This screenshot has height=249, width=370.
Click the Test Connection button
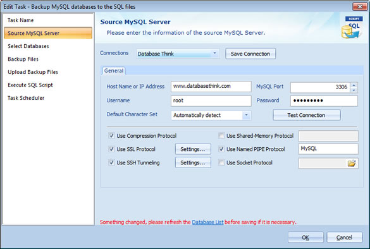307,115
